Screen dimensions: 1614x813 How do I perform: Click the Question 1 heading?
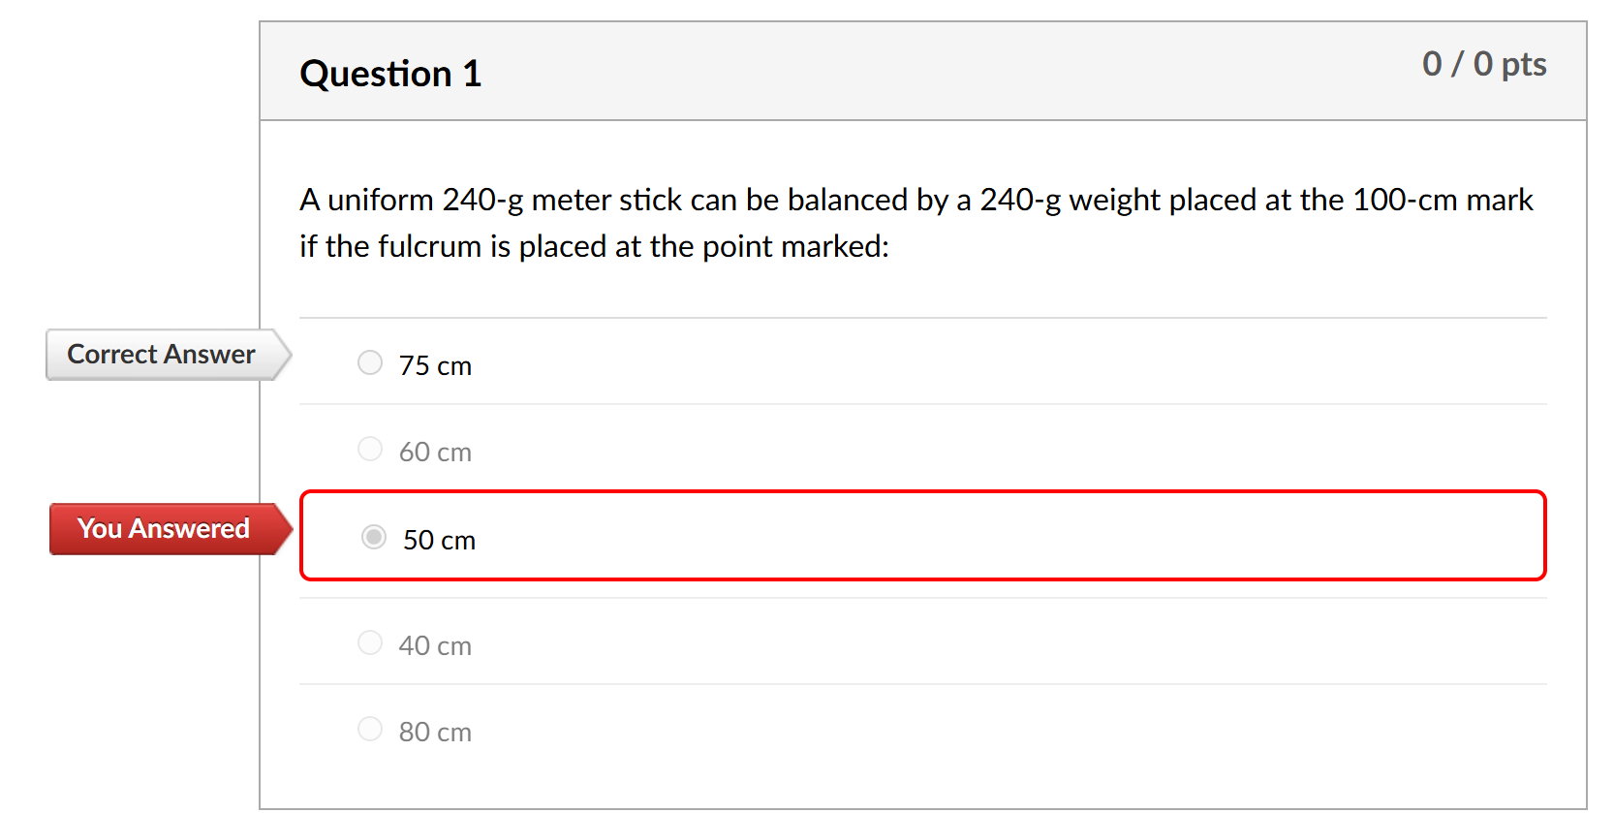[390, 72]
